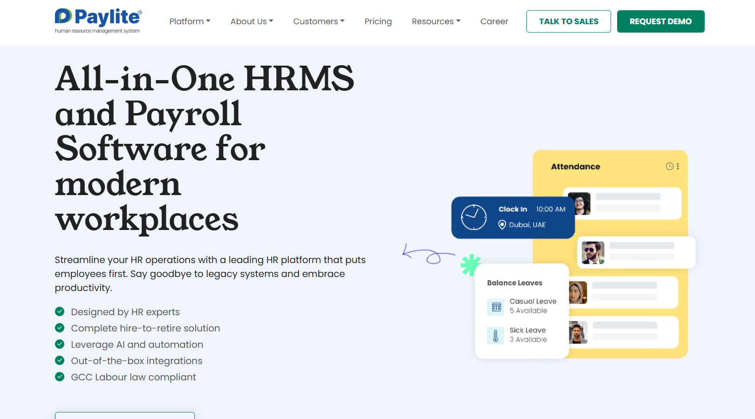Click the 'Complete hire-to-retire solution' text

point(145,328)
